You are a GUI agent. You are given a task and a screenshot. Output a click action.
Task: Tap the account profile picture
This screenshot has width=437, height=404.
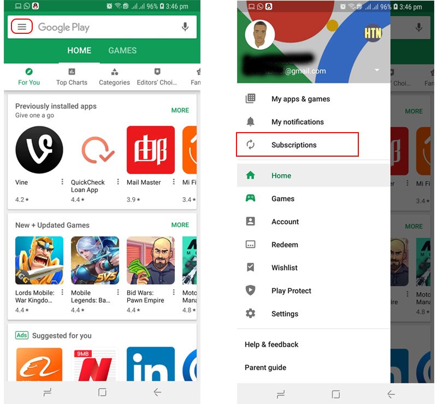pos(259,34)
